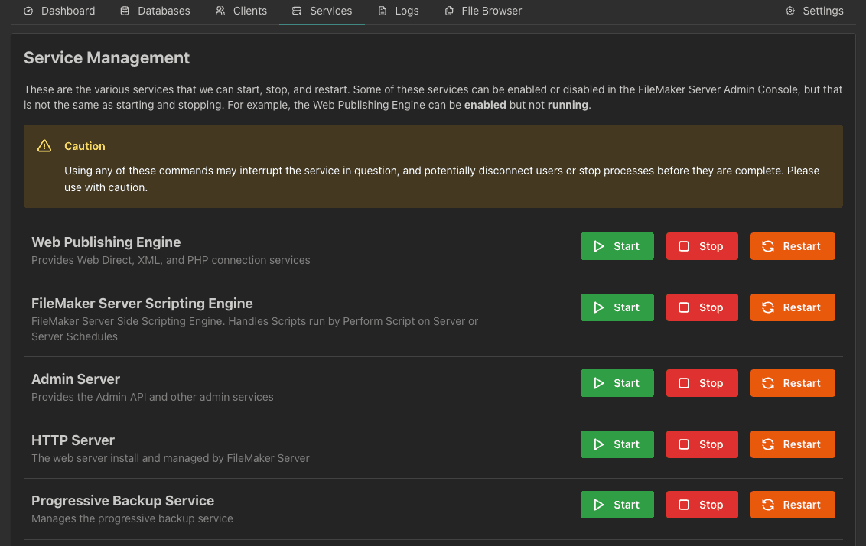This screenshot has height=546, width=866.
Task: Click the Admin Server play icon
Action: (x=599, y=383)
